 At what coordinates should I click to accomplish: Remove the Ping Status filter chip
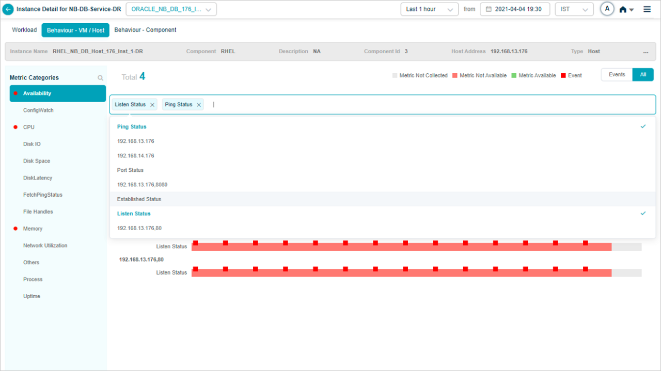(199, 104)
